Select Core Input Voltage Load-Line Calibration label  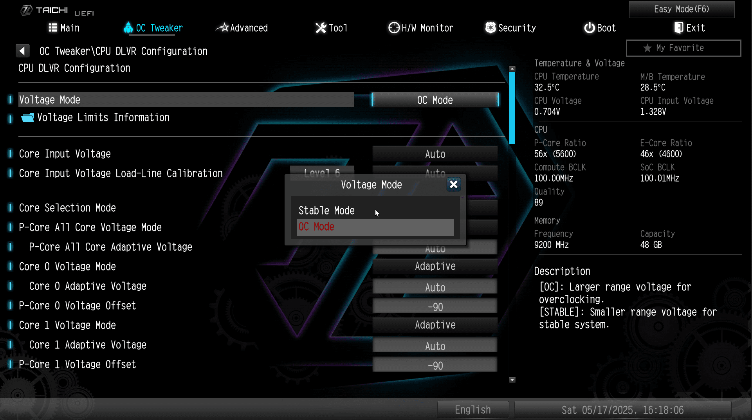(121, 173)
